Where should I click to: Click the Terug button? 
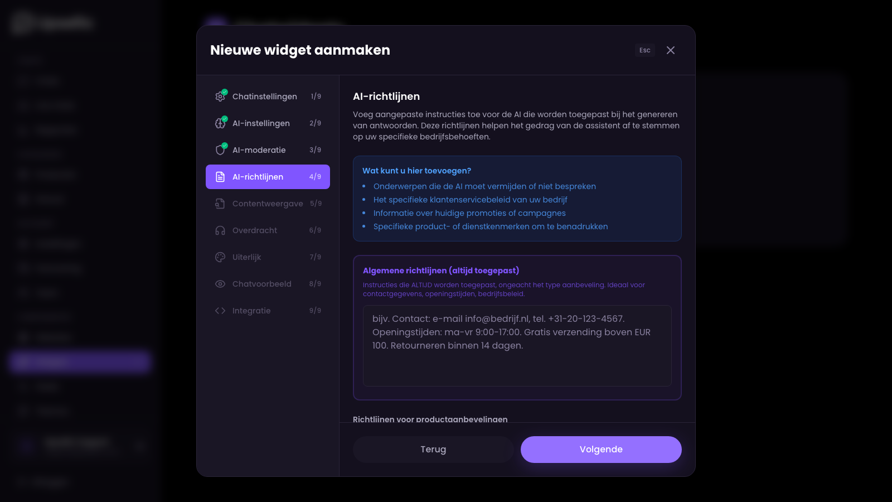pyautogui.click(x=433, y=450)
